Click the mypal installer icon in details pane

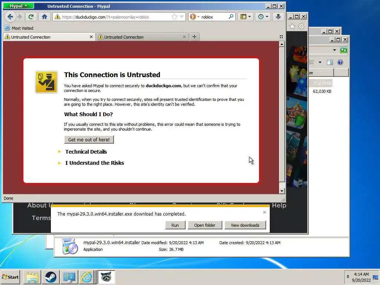(69, 246)
